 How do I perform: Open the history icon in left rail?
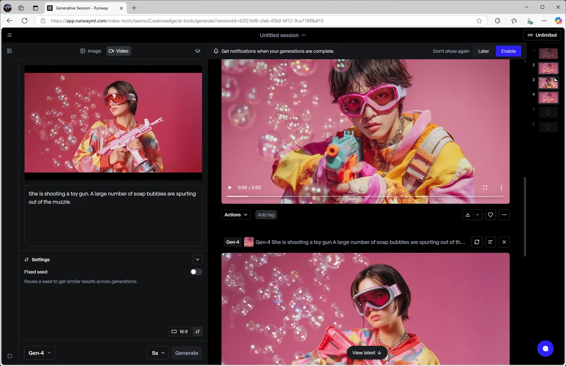pyautogui.click(x=9, y=356)
